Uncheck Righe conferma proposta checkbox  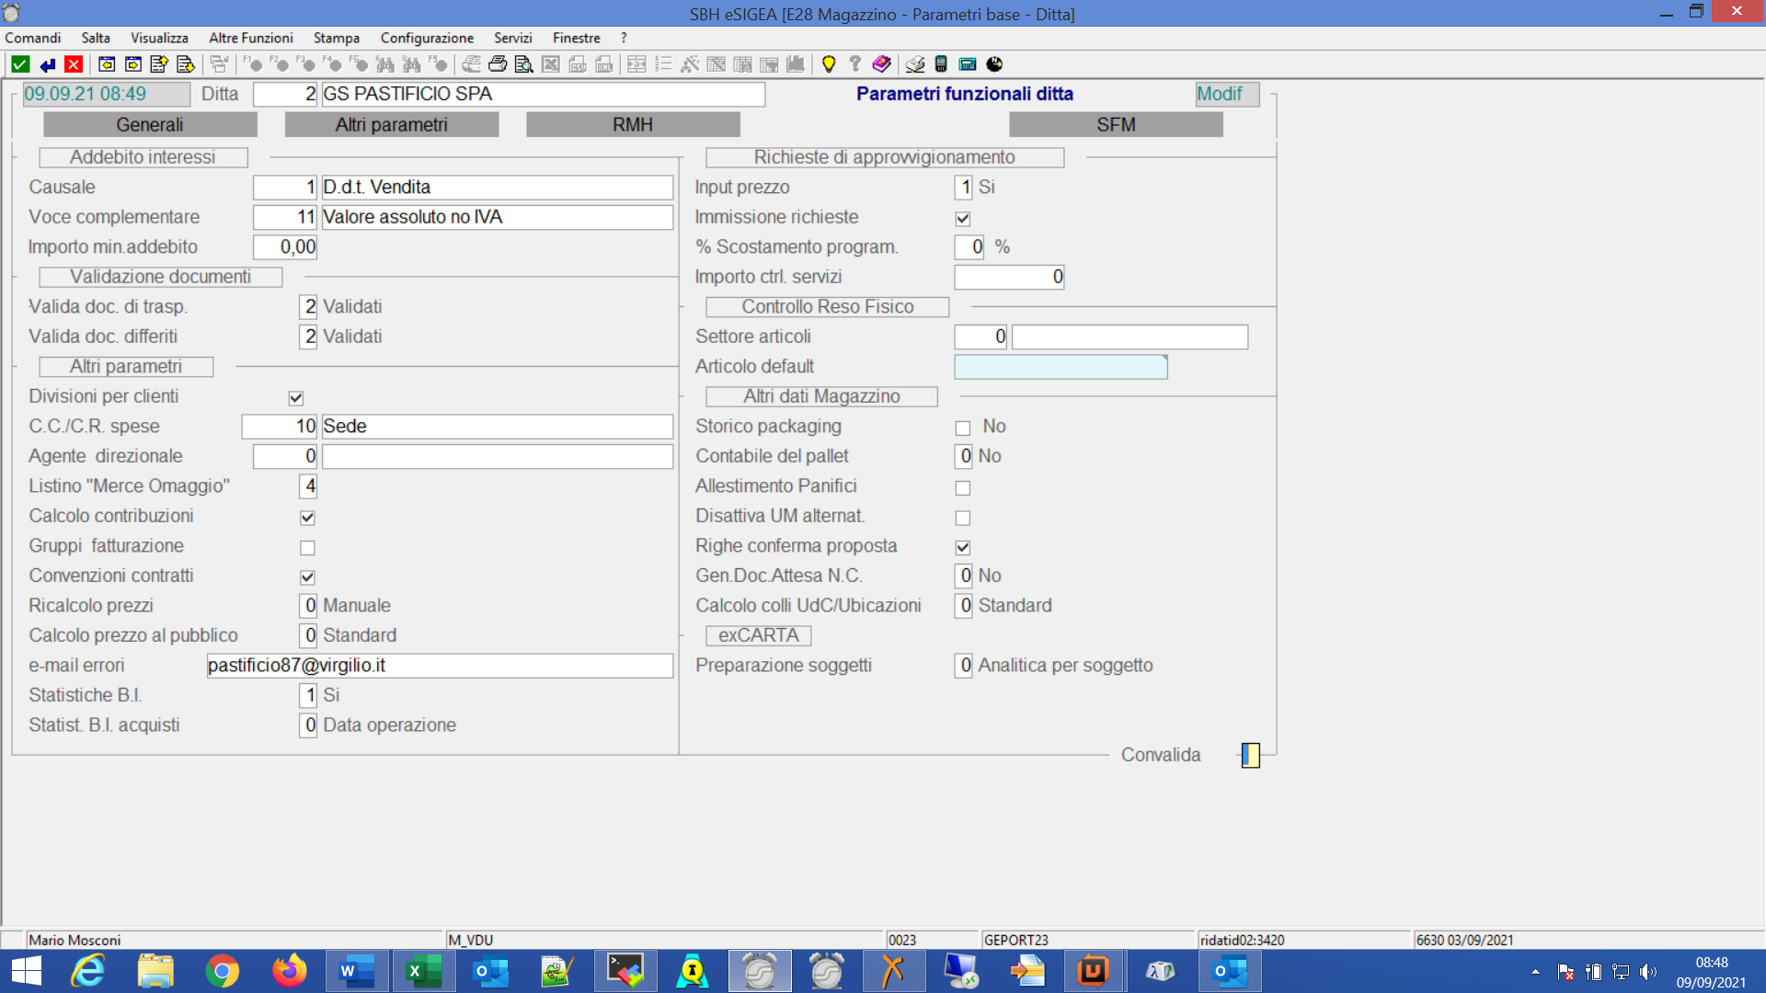[963, 548]
